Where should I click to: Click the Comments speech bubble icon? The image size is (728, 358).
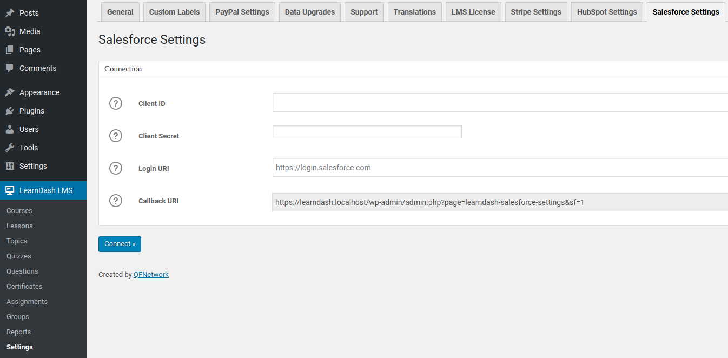(x=10, y=68)
